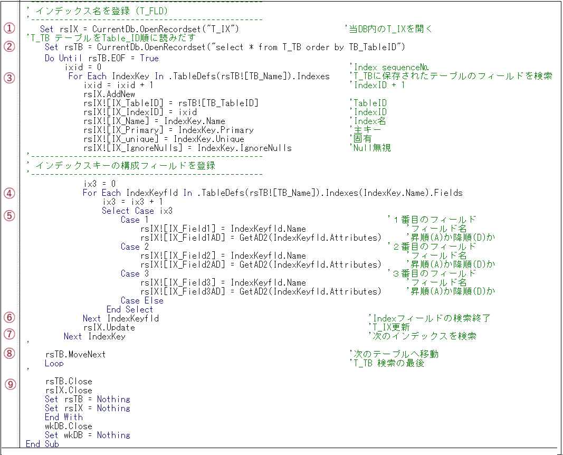Click the 'End Sub' line
Screen dimensions: 563x455
point(42,444)
